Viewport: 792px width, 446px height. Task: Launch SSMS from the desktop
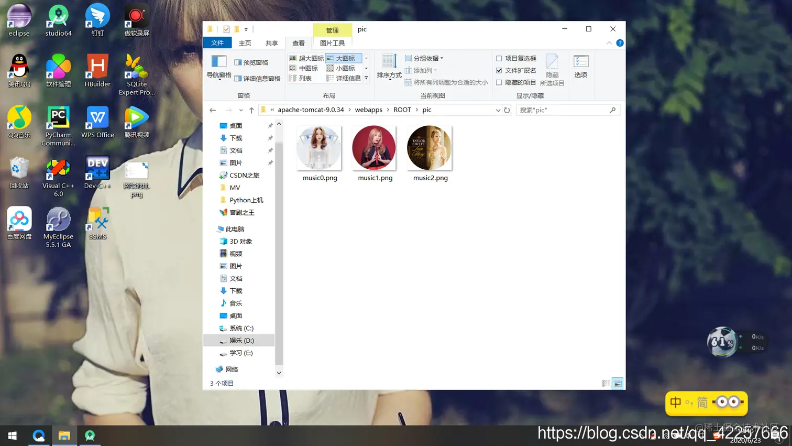pos(97,223)
